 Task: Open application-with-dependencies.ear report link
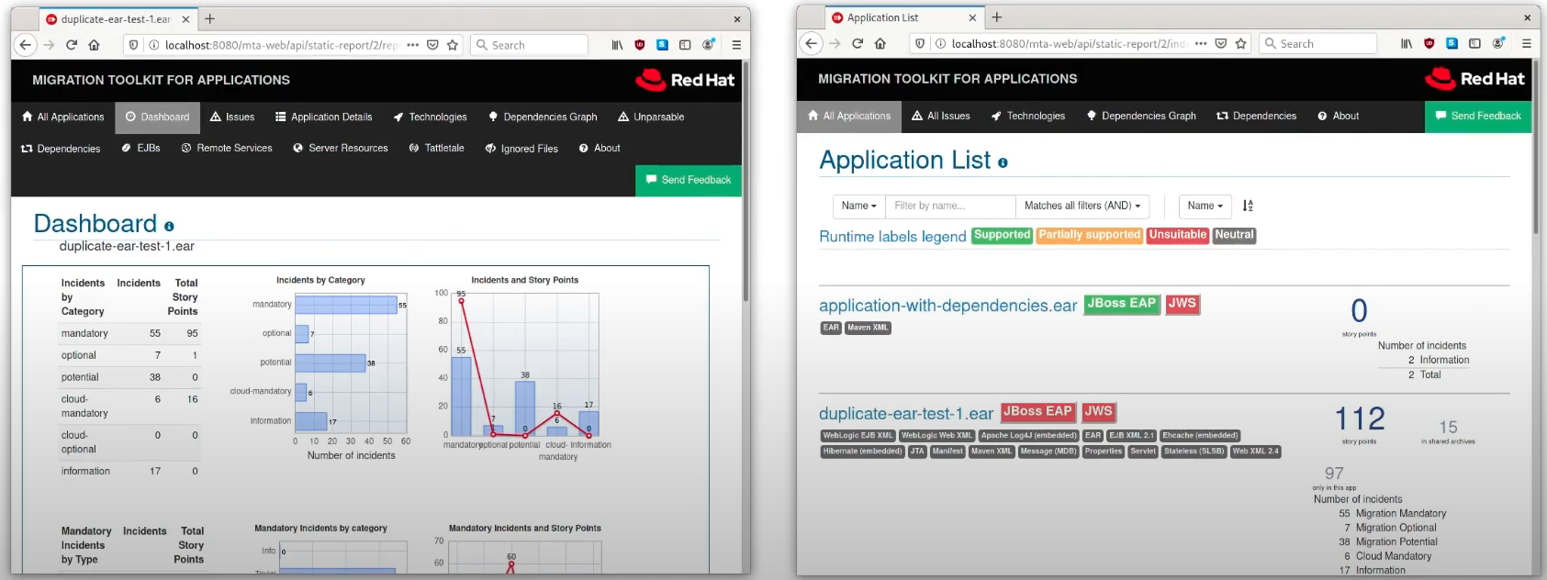[x=948, y=306]
